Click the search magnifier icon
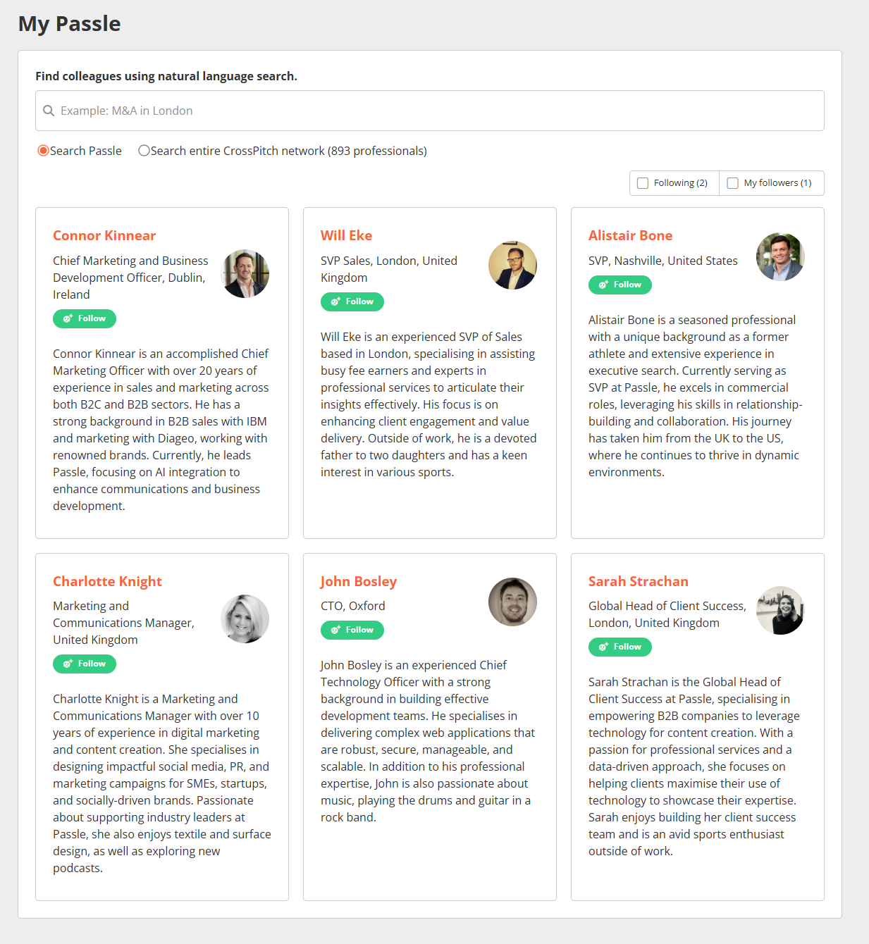The image size is (869, 944). 49,111
